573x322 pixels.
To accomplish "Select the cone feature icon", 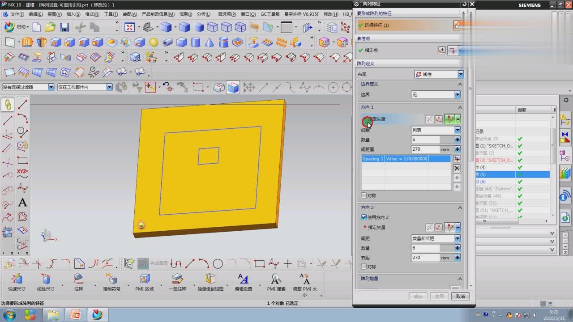I will click(209, 42).
